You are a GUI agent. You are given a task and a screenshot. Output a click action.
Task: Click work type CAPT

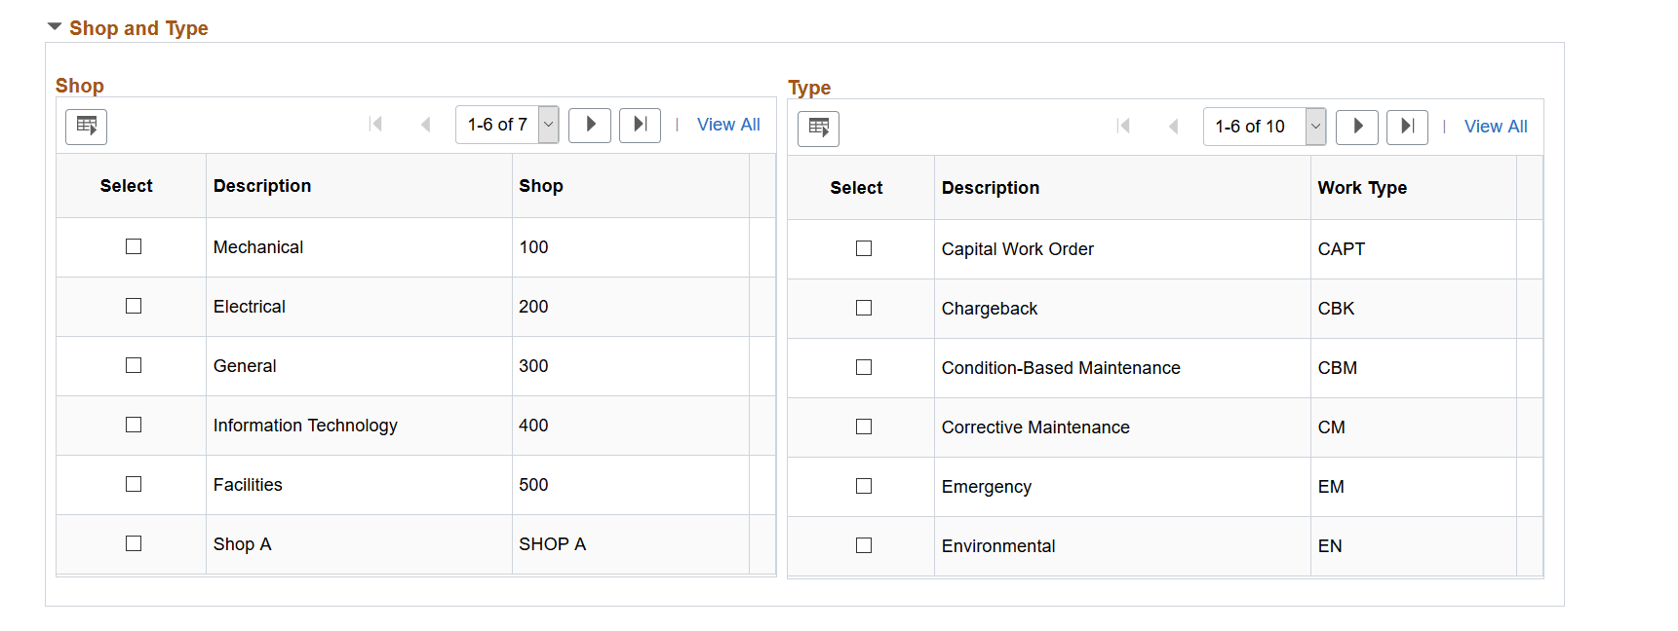pyautogui.click(x=1342, y=249)
